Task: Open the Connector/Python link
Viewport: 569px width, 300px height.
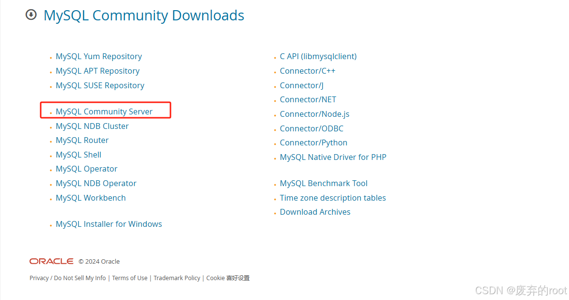Action: click(x=313, y=143)
